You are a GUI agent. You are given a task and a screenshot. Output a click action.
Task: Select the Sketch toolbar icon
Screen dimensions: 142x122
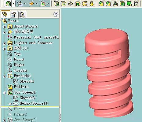tap(43, 4)
